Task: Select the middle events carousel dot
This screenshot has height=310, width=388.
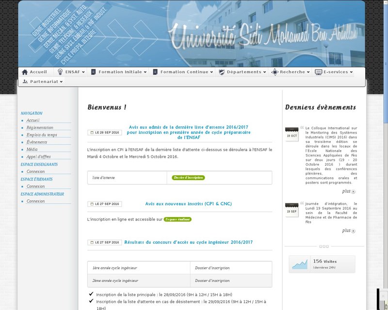Action: 324,247
